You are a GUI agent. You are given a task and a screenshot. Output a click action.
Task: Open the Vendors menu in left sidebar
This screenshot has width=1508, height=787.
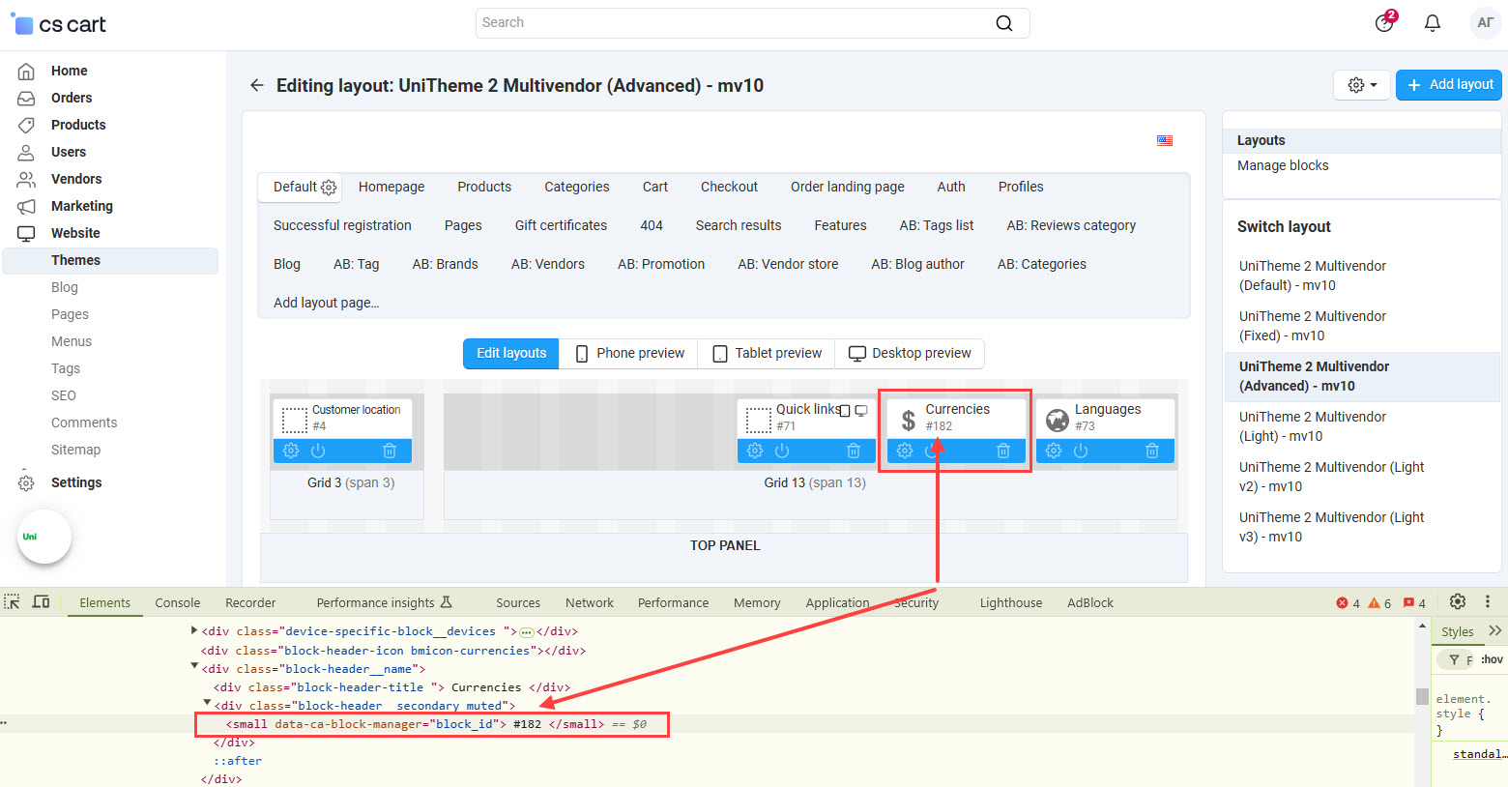point(76,179)
